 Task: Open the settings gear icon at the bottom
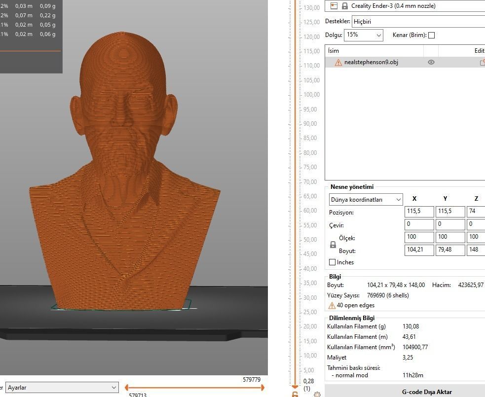point(317,394)
